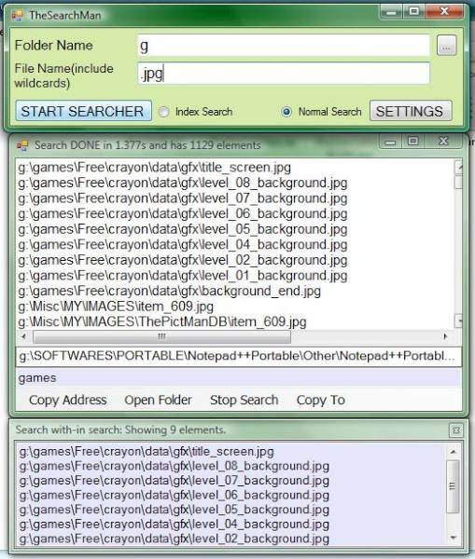Open the SETTINGS dialog
Screen dimensions: 475x559
click(x=411, y=111)
